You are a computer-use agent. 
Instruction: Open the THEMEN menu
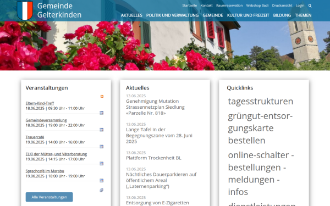tap(303, 15)
